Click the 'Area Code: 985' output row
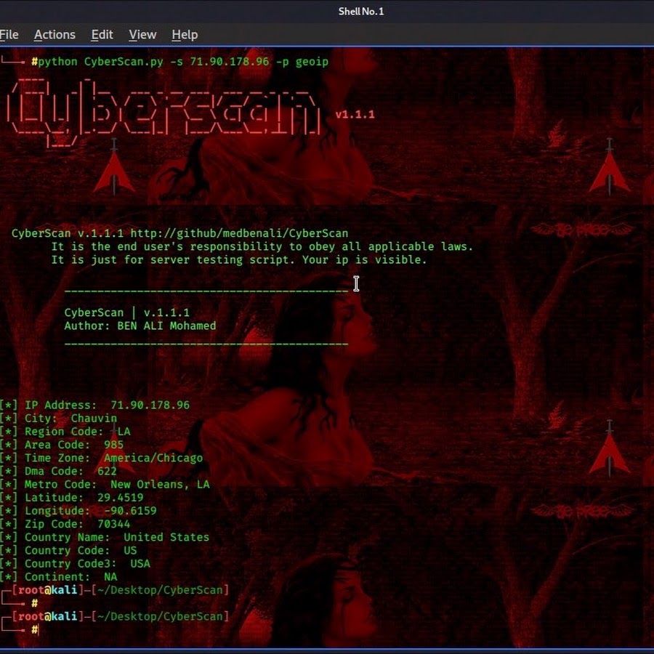654x654 pixels. (x=62, y=445)
